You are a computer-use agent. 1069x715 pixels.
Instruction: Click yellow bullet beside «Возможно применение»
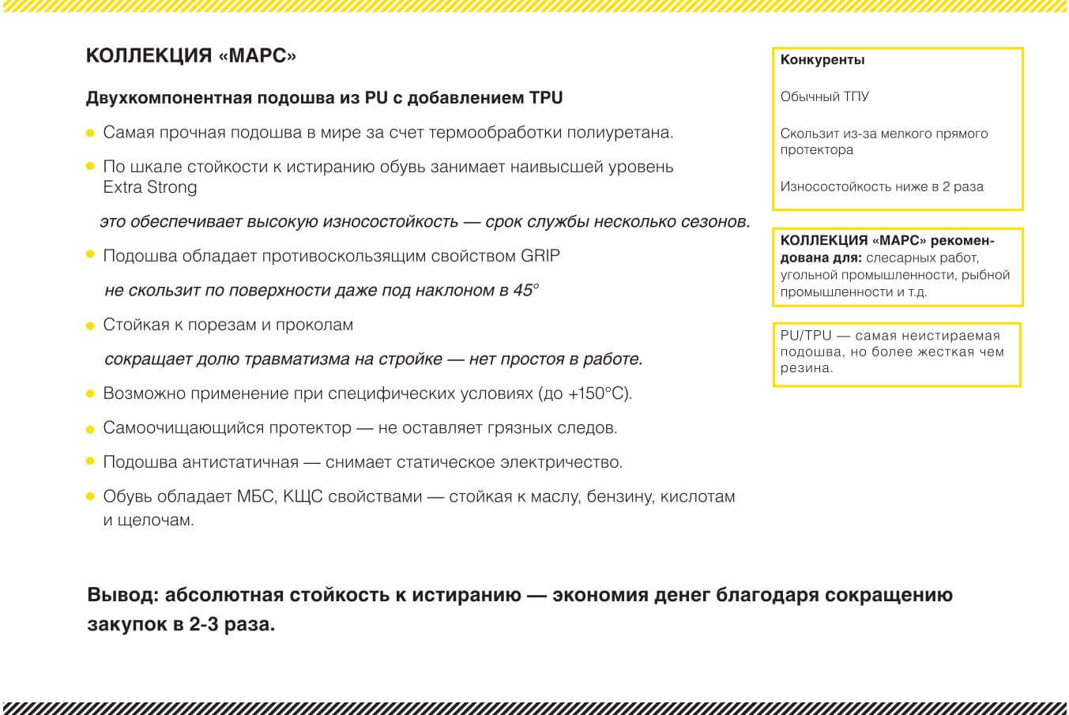click(x=91, y=393)
